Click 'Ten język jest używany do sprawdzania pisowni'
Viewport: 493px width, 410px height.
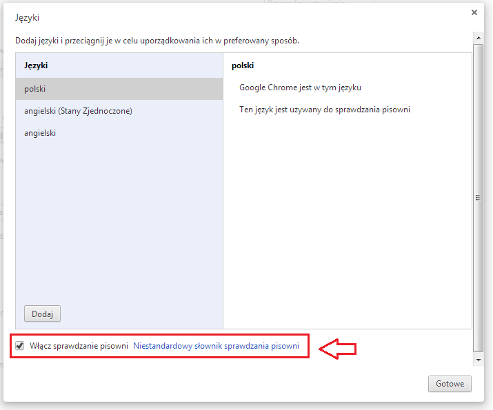point(324,110)
